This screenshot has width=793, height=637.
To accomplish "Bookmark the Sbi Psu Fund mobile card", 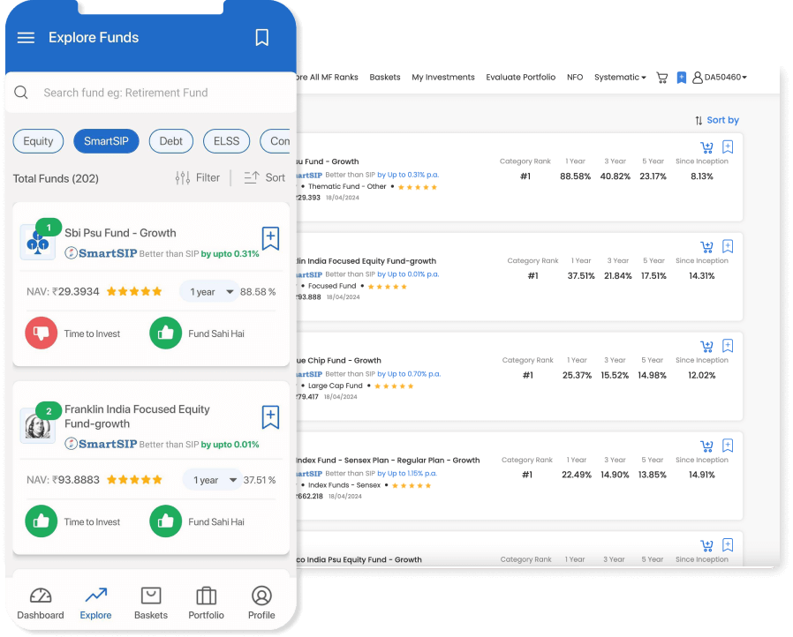I will tap(270, 238).
